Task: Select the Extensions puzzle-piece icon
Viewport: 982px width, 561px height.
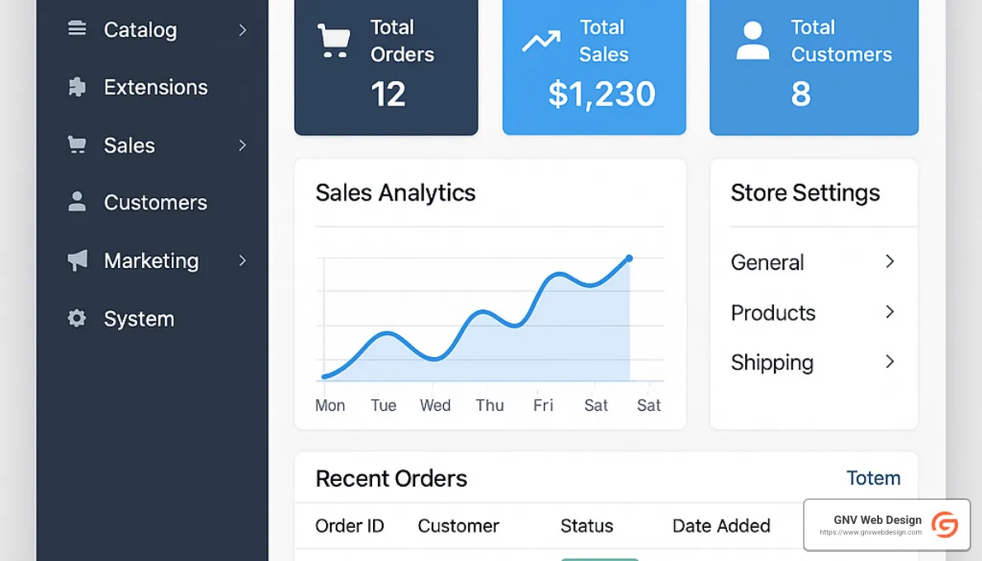Action: [x=78, y=87]
